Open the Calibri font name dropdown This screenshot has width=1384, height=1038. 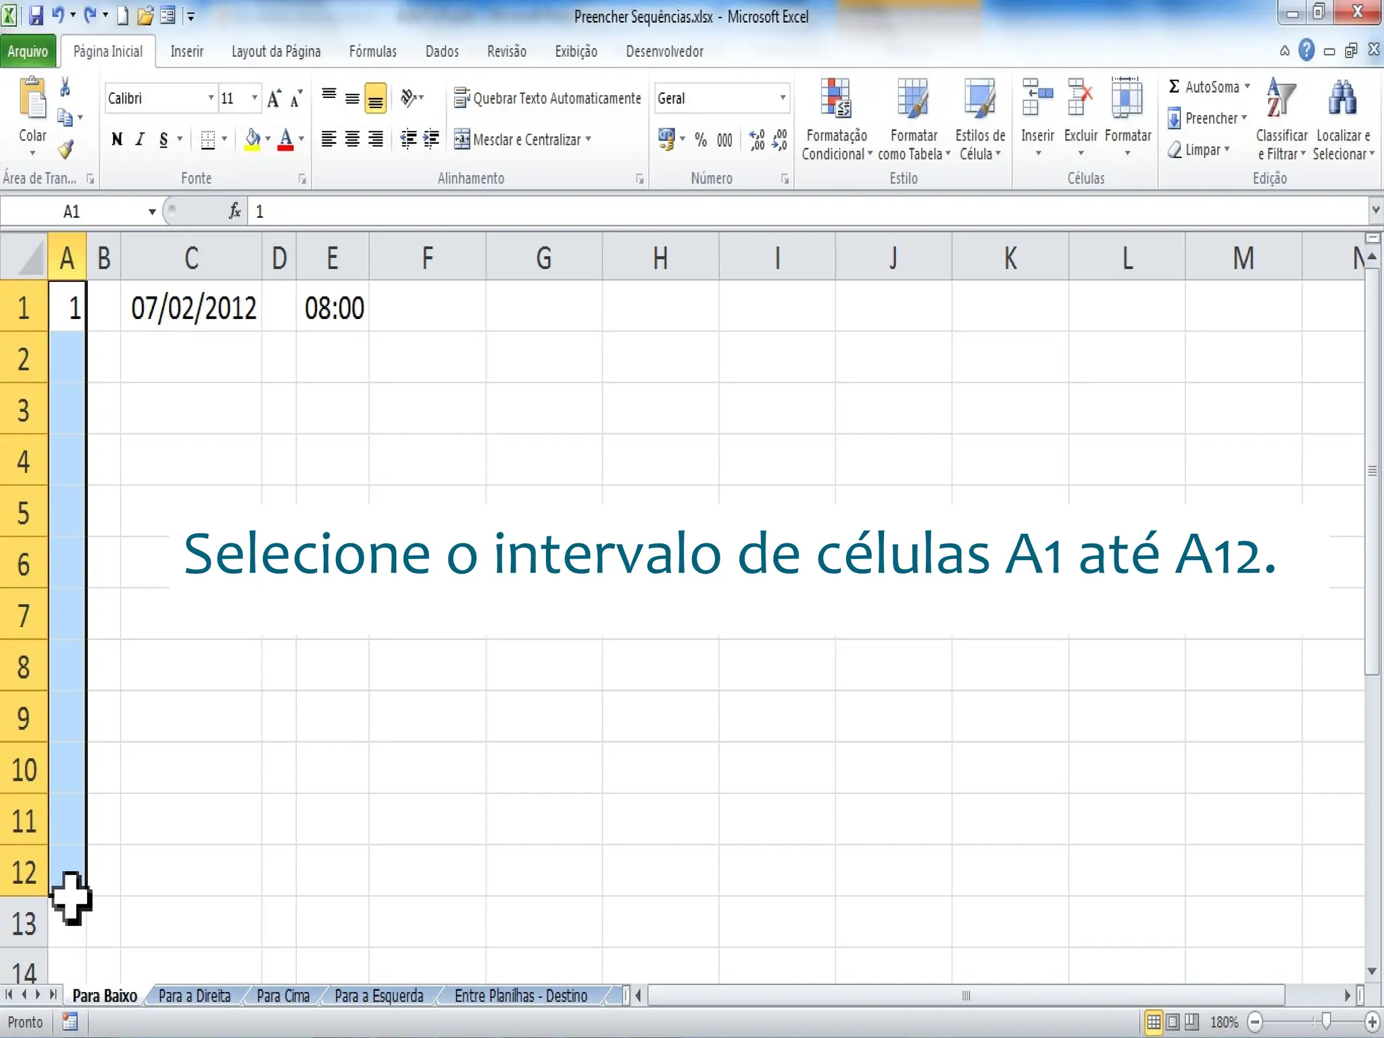(x=210, y=99)
